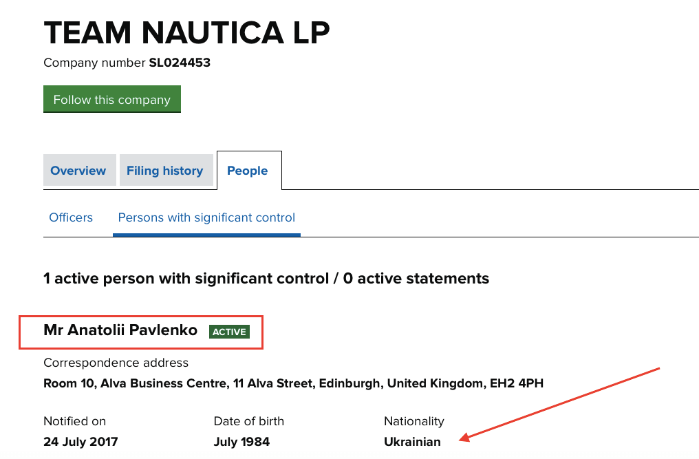699x459 pixels.
Task: Select the People tab
Action: tap(248, 171)
